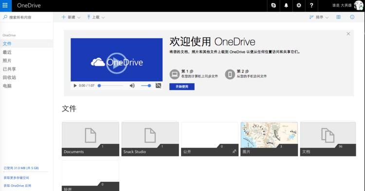Click the blue 开始使用 button

tap(182, 87)
